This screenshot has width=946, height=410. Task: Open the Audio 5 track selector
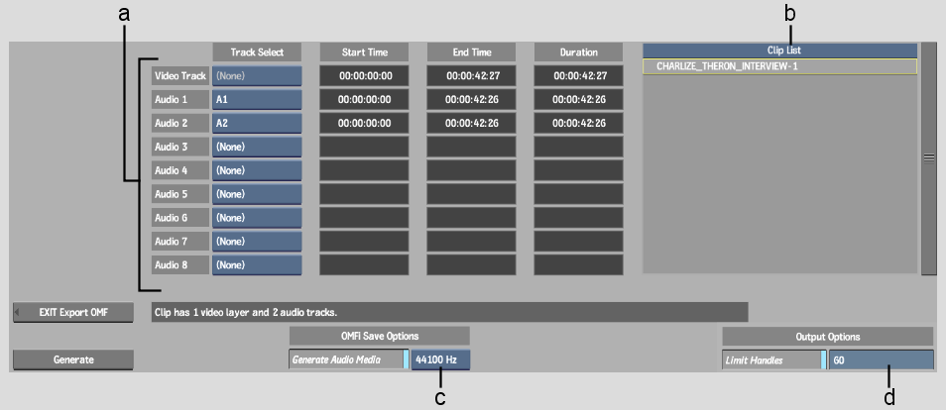coord(257,194)
